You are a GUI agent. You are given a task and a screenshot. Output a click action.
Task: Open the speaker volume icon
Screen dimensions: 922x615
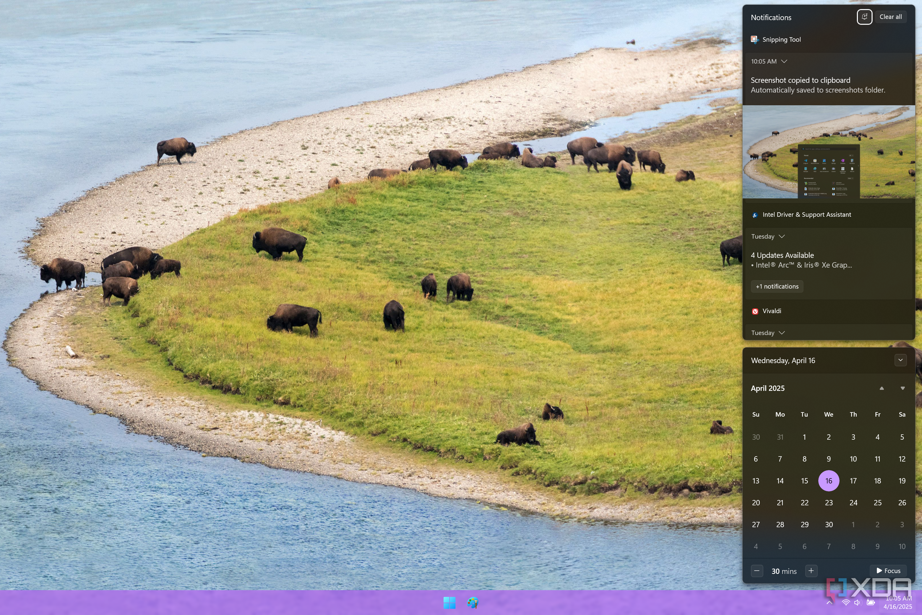[858, 603]
